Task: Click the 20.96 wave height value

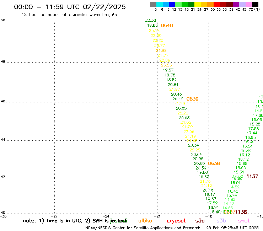Action: pos(198,159)
